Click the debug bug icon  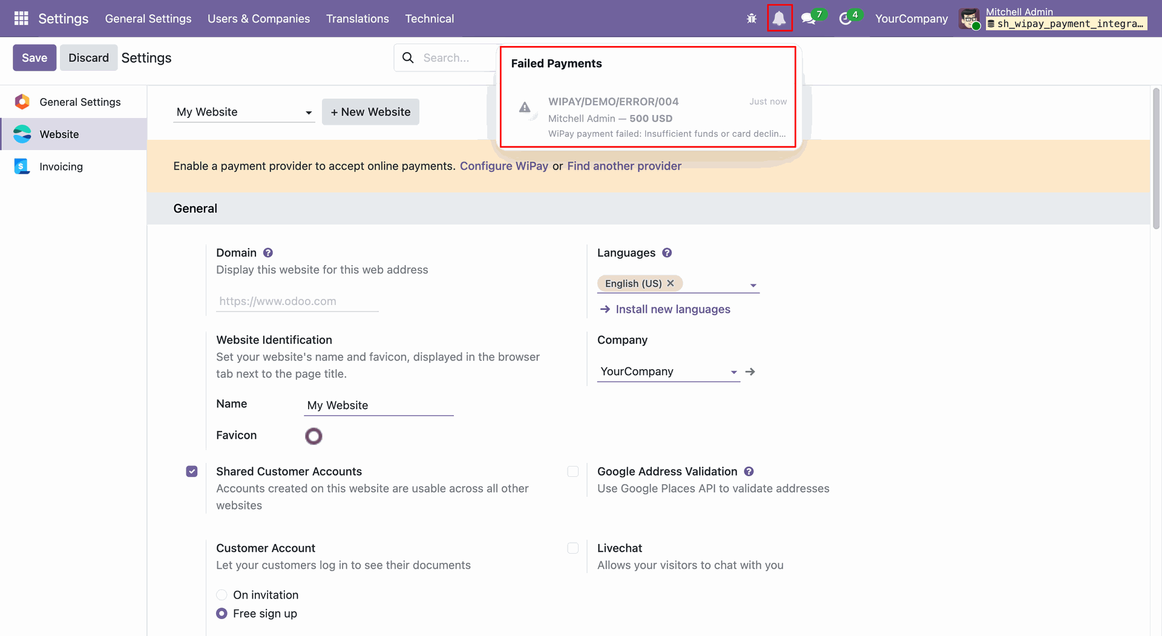coord(752,19)
